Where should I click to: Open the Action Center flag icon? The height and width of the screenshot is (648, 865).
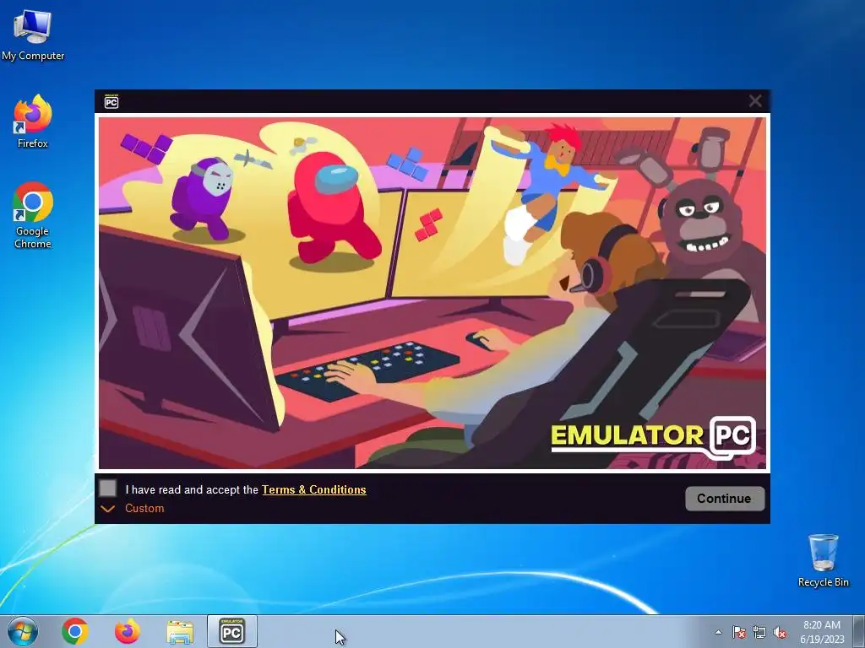738,632
